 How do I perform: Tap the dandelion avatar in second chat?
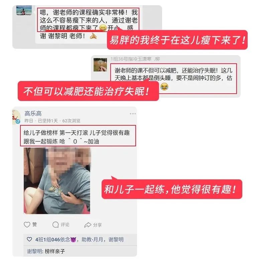pyautogui.click(x=100, y=65)
